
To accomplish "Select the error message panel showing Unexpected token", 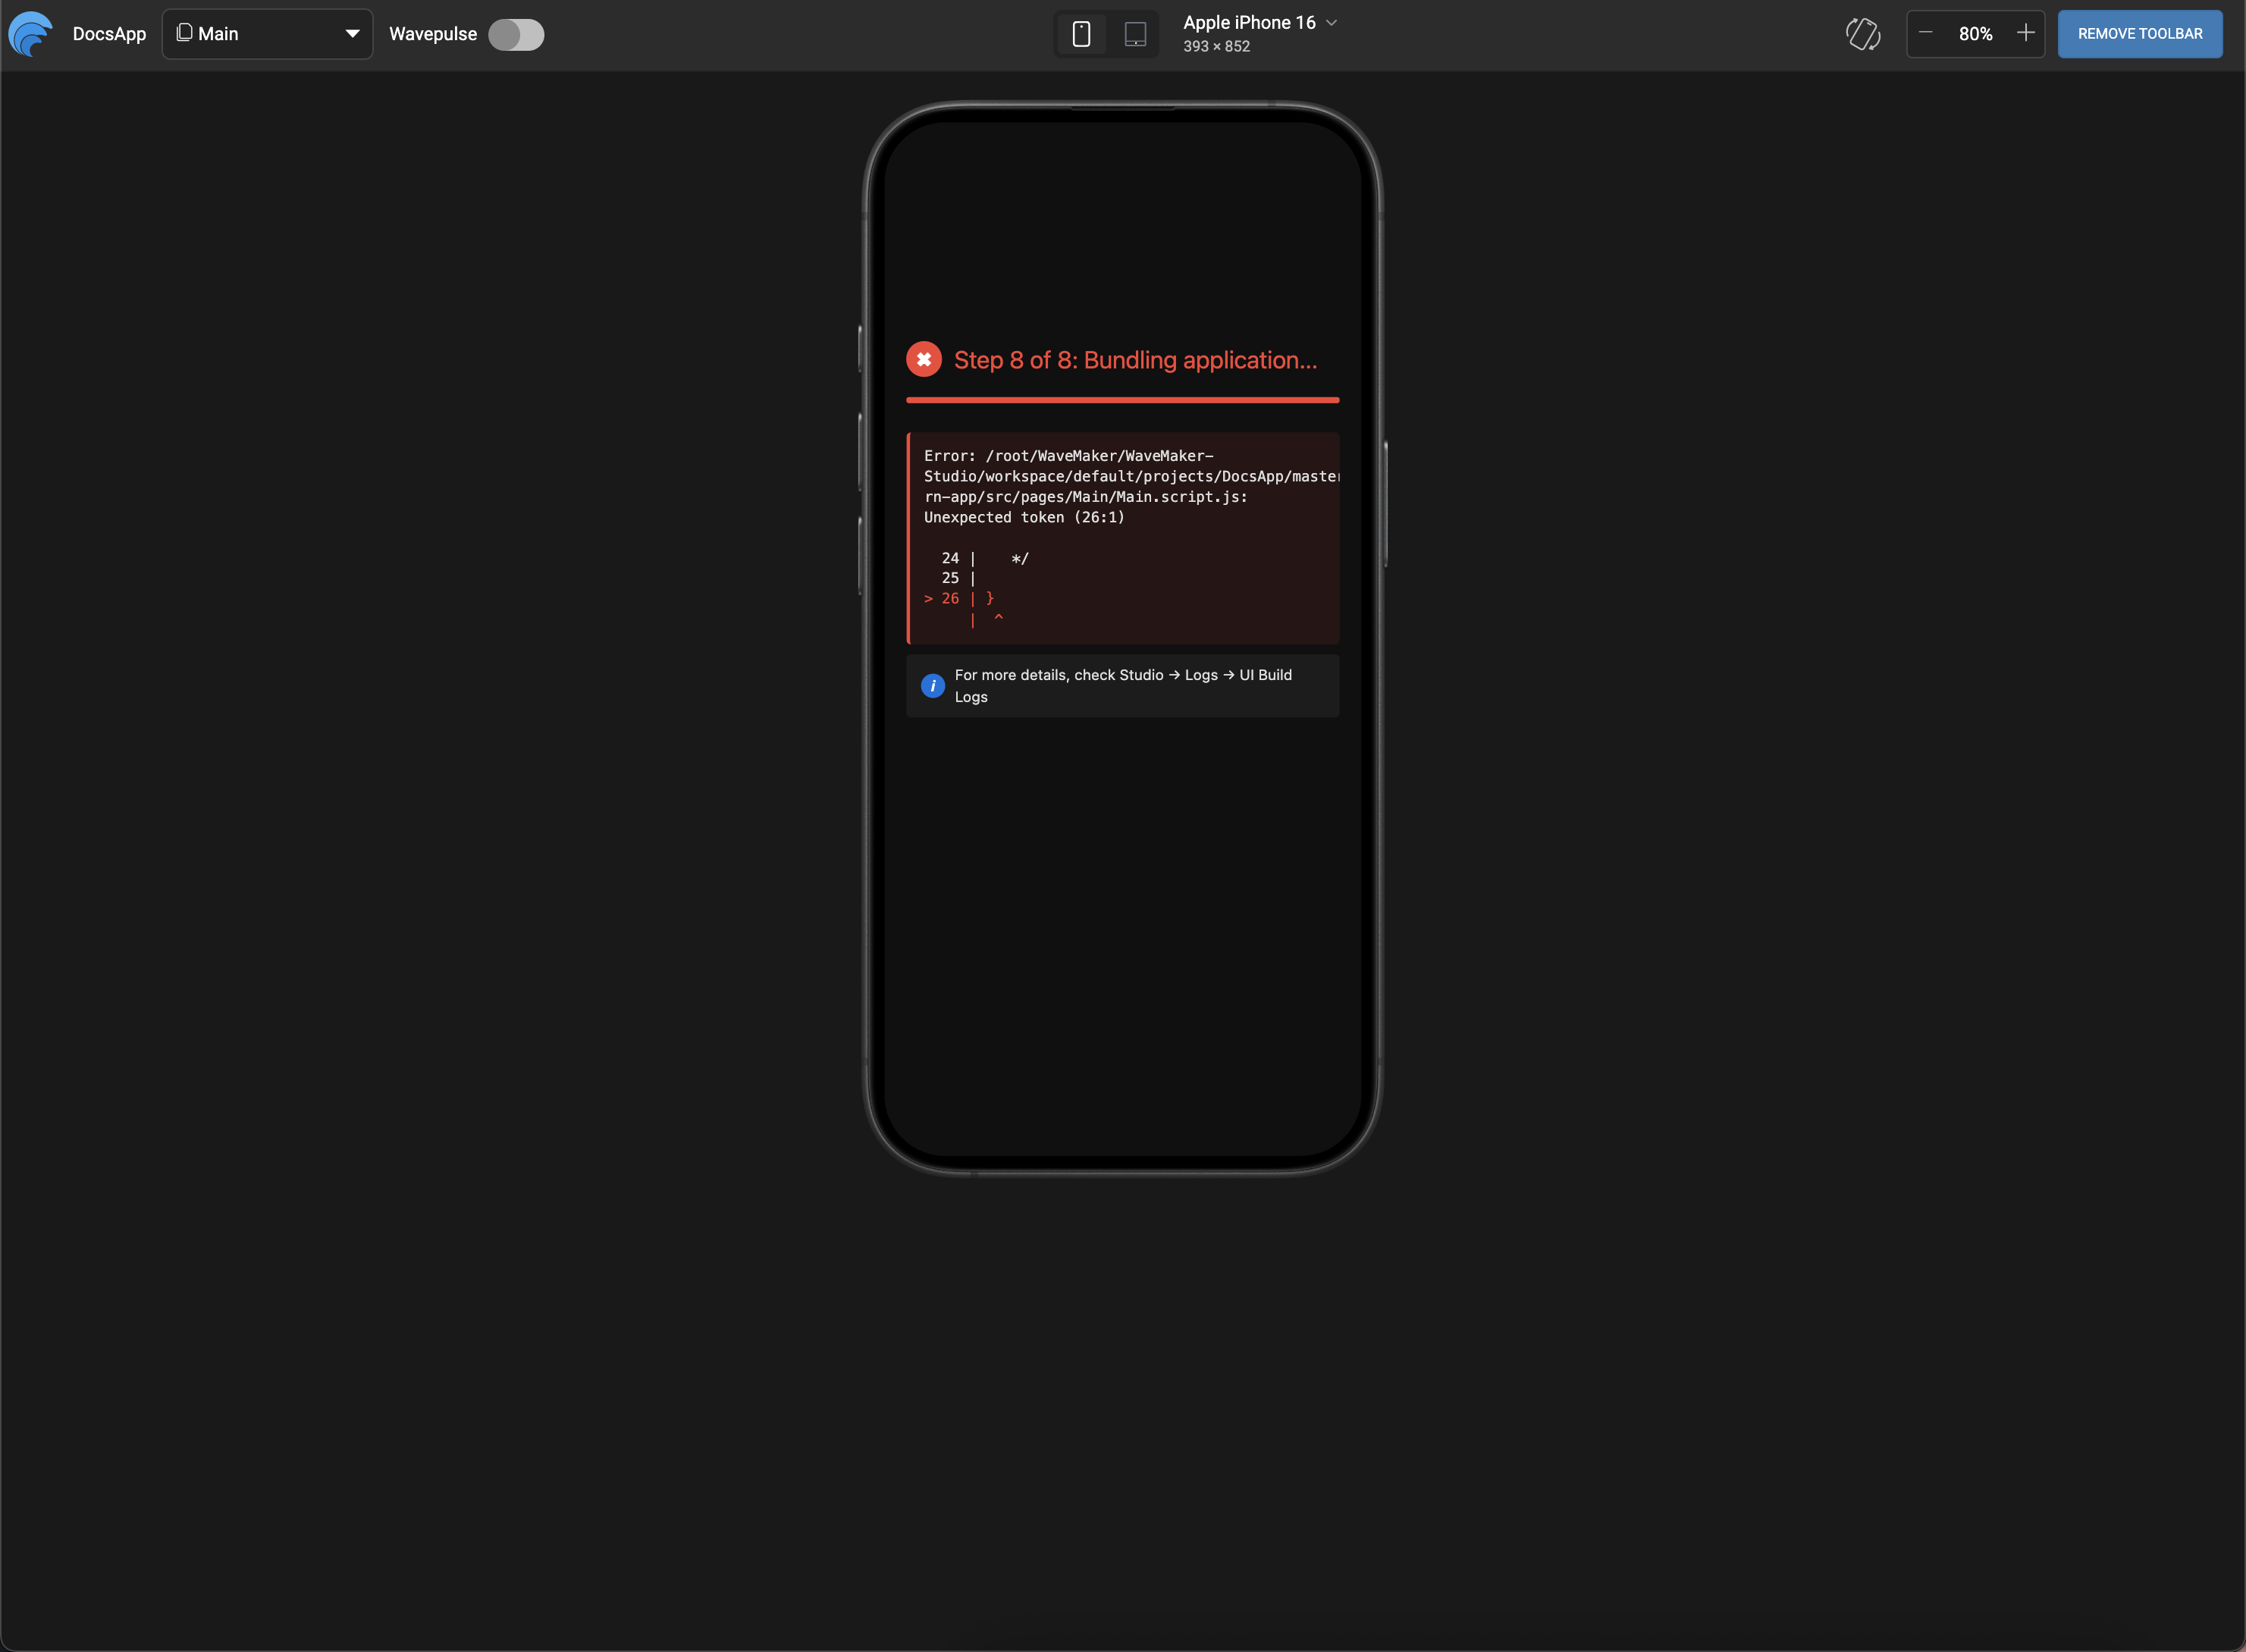I will pos(1122,538).
